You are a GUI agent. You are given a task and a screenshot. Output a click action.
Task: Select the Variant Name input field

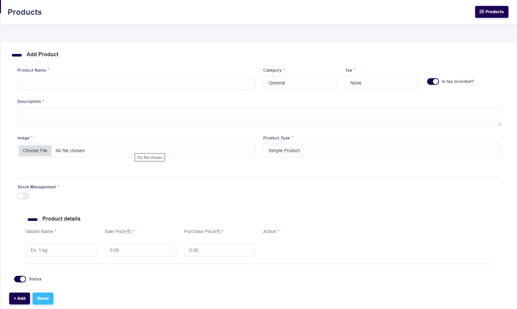[61, 250]
